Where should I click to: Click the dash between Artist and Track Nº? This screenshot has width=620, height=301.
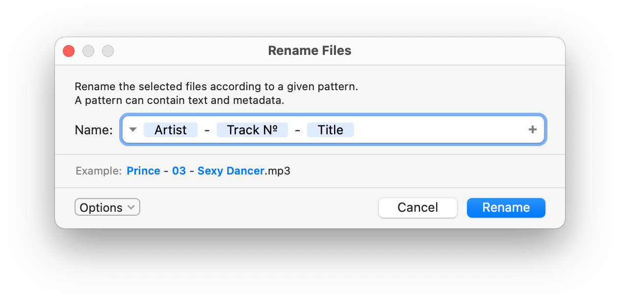click(207, 130)
